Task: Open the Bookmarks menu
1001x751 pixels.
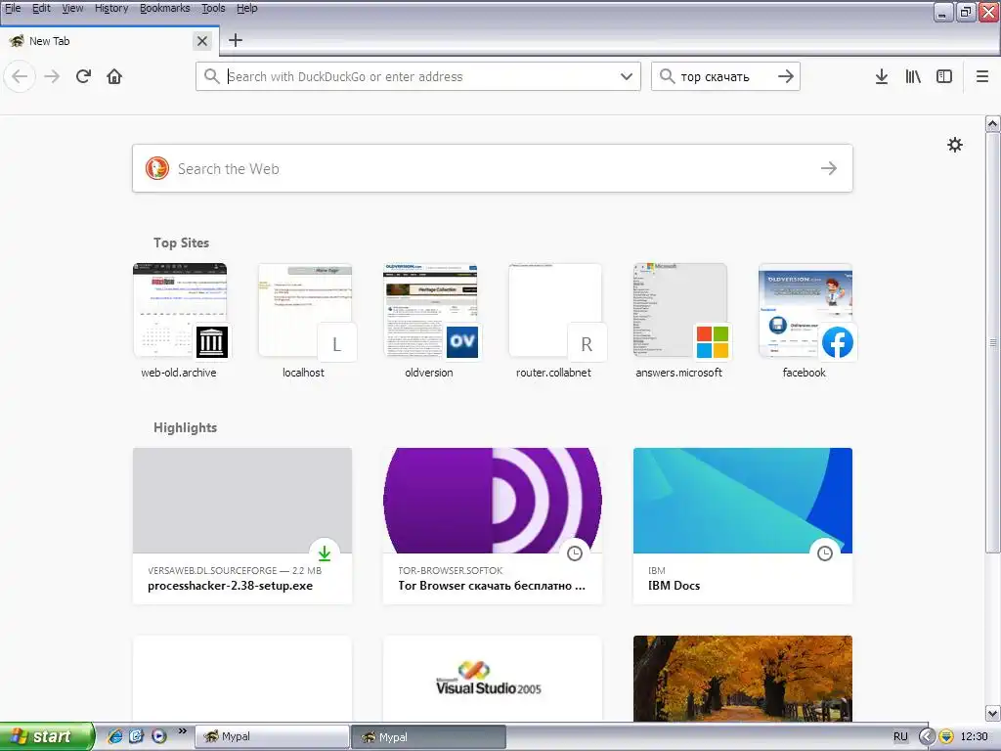Action: (x=164, y=8)
